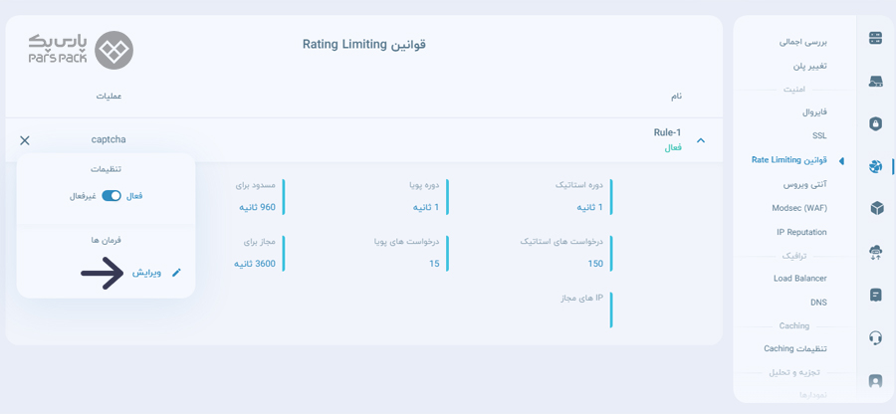896x414 pixels.
Task: Open the cloud transfer icon in sidebar
Action: (x=875, y=252)
